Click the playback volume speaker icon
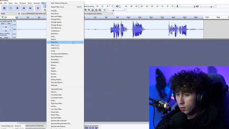Viewport: 229px width, 129px height. [x=197, y=6]
